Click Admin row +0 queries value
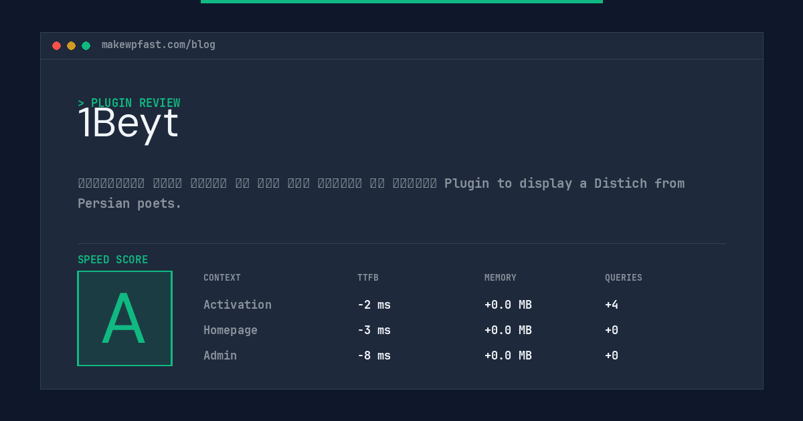803x421 pixels. tap(612, 356)
